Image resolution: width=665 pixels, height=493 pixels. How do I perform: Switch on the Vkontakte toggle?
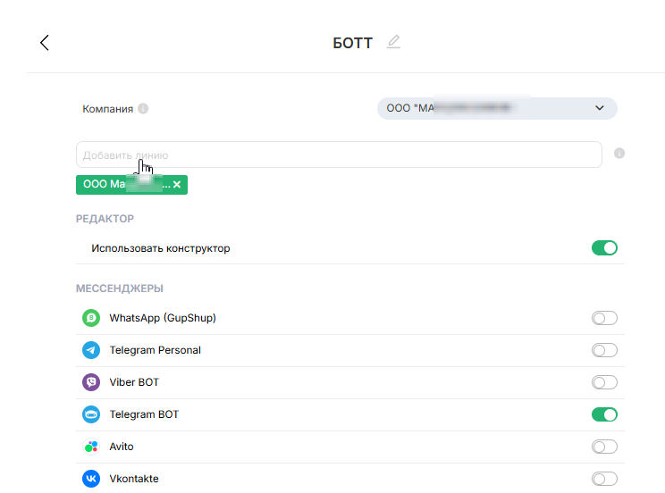pos(604,479)
